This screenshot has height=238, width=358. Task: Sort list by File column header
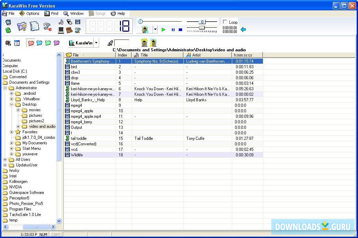click(90, 55)
